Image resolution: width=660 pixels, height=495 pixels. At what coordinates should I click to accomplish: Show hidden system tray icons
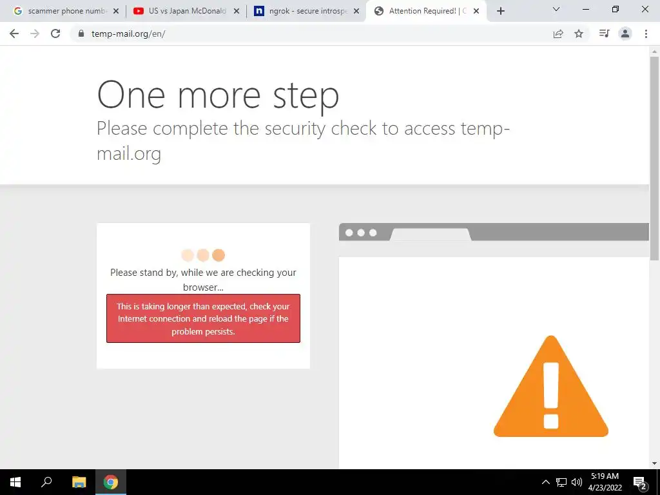tap(545, 482)
